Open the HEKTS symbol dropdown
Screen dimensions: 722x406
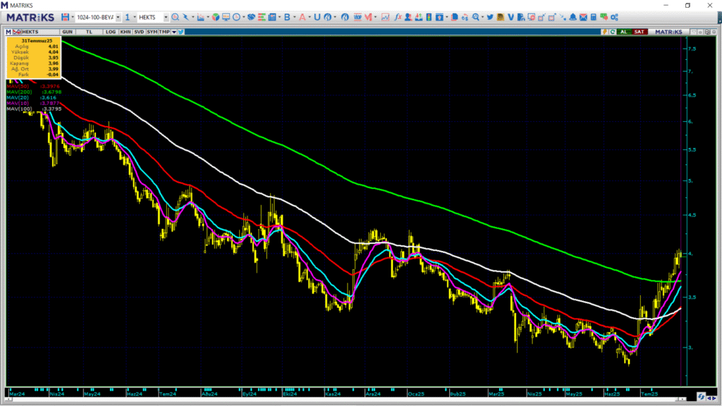[166, 17]
